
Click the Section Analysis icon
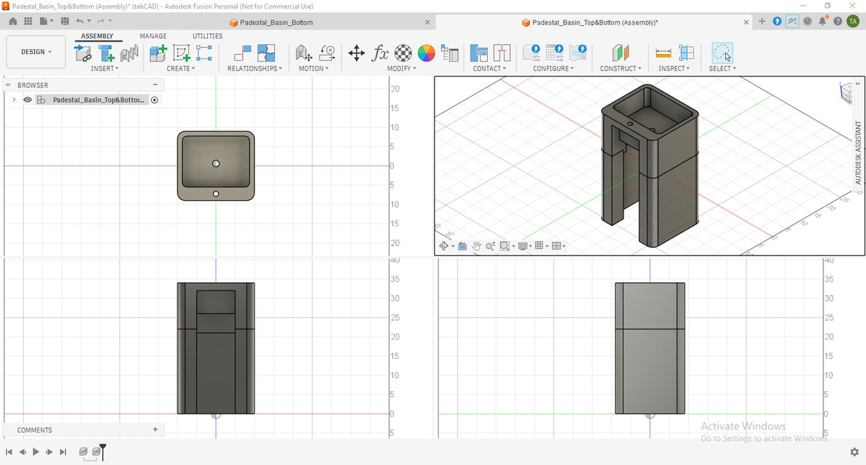coord(686,53)
